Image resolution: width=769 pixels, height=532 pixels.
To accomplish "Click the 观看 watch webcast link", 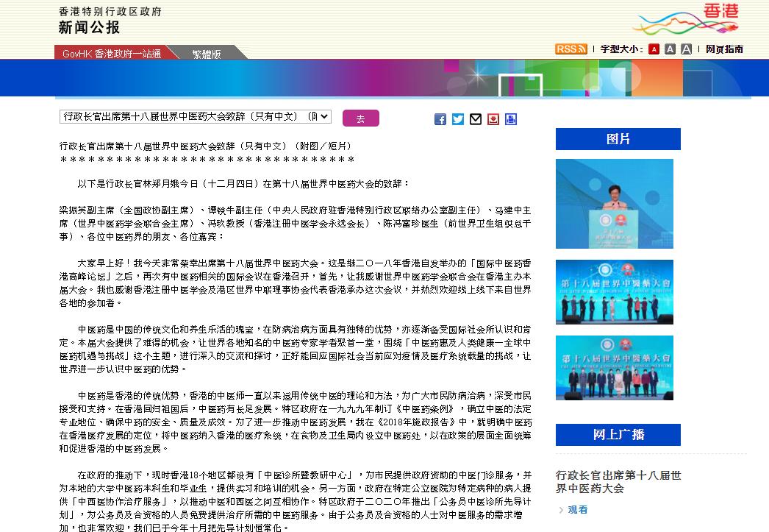I will click(x=578, y=509).
